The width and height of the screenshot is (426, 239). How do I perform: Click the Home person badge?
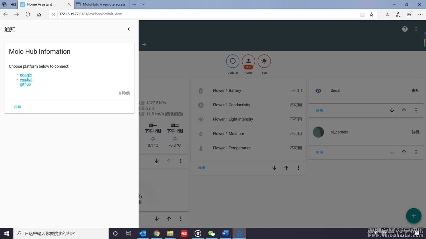click(x=248, y=61)
